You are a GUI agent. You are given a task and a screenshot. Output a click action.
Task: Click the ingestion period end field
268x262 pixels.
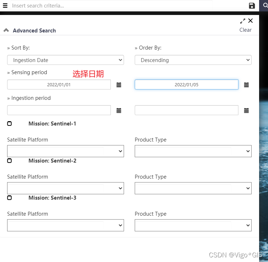pyautogui.click(x=186, y=110)
